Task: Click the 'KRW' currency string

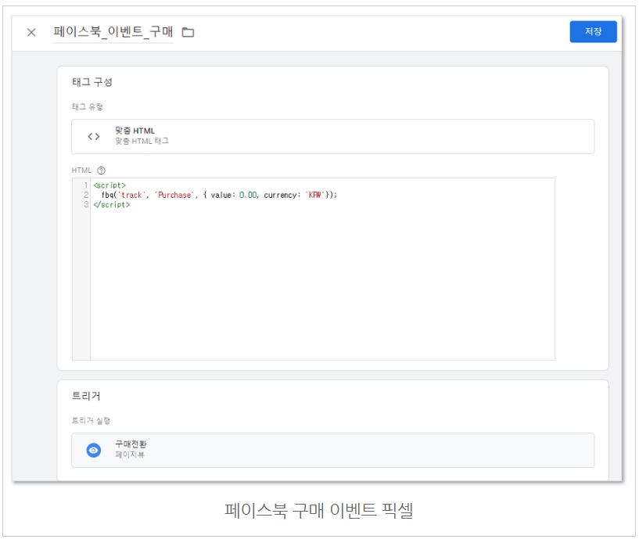Action: 314,195
